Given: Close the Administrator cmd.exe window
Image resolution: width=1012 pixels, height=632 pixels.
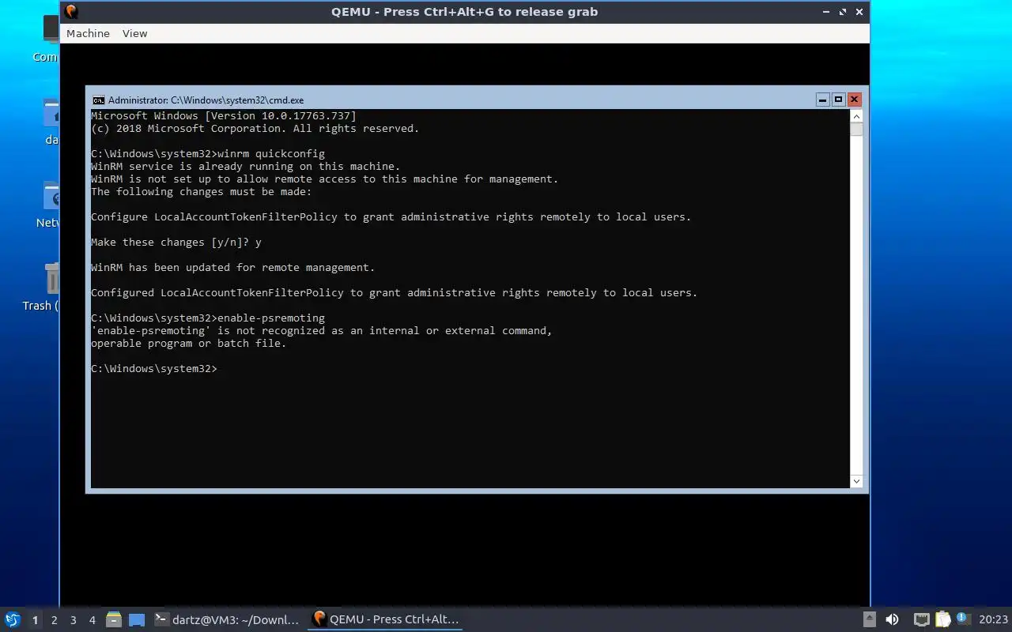Looking at the screenshot, I should coord(854,100).
